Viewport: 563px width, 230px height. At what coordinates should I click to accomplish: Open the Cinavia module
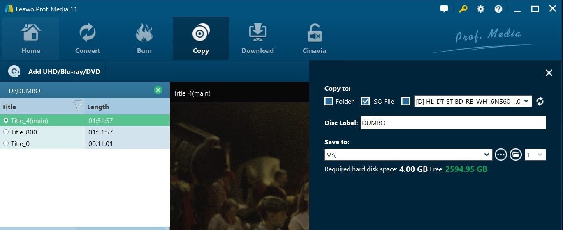pos(314,39)
